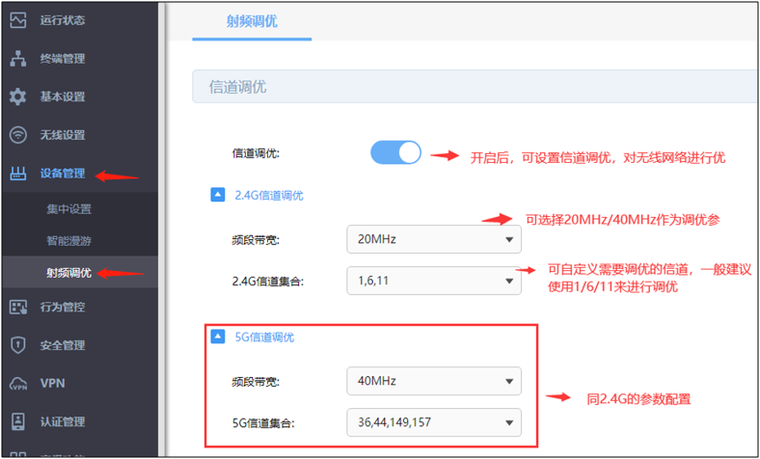Collapse the 2.4G信道调优 section arrow

218,195
